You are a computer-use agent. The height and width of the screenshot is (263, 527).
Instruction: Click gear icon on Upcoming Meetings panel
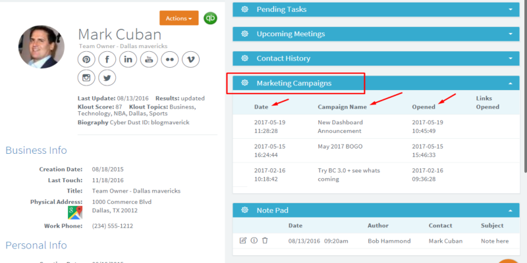click(244, 34)
